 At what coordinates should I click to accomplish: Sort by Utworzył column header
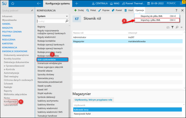(133, 33)
